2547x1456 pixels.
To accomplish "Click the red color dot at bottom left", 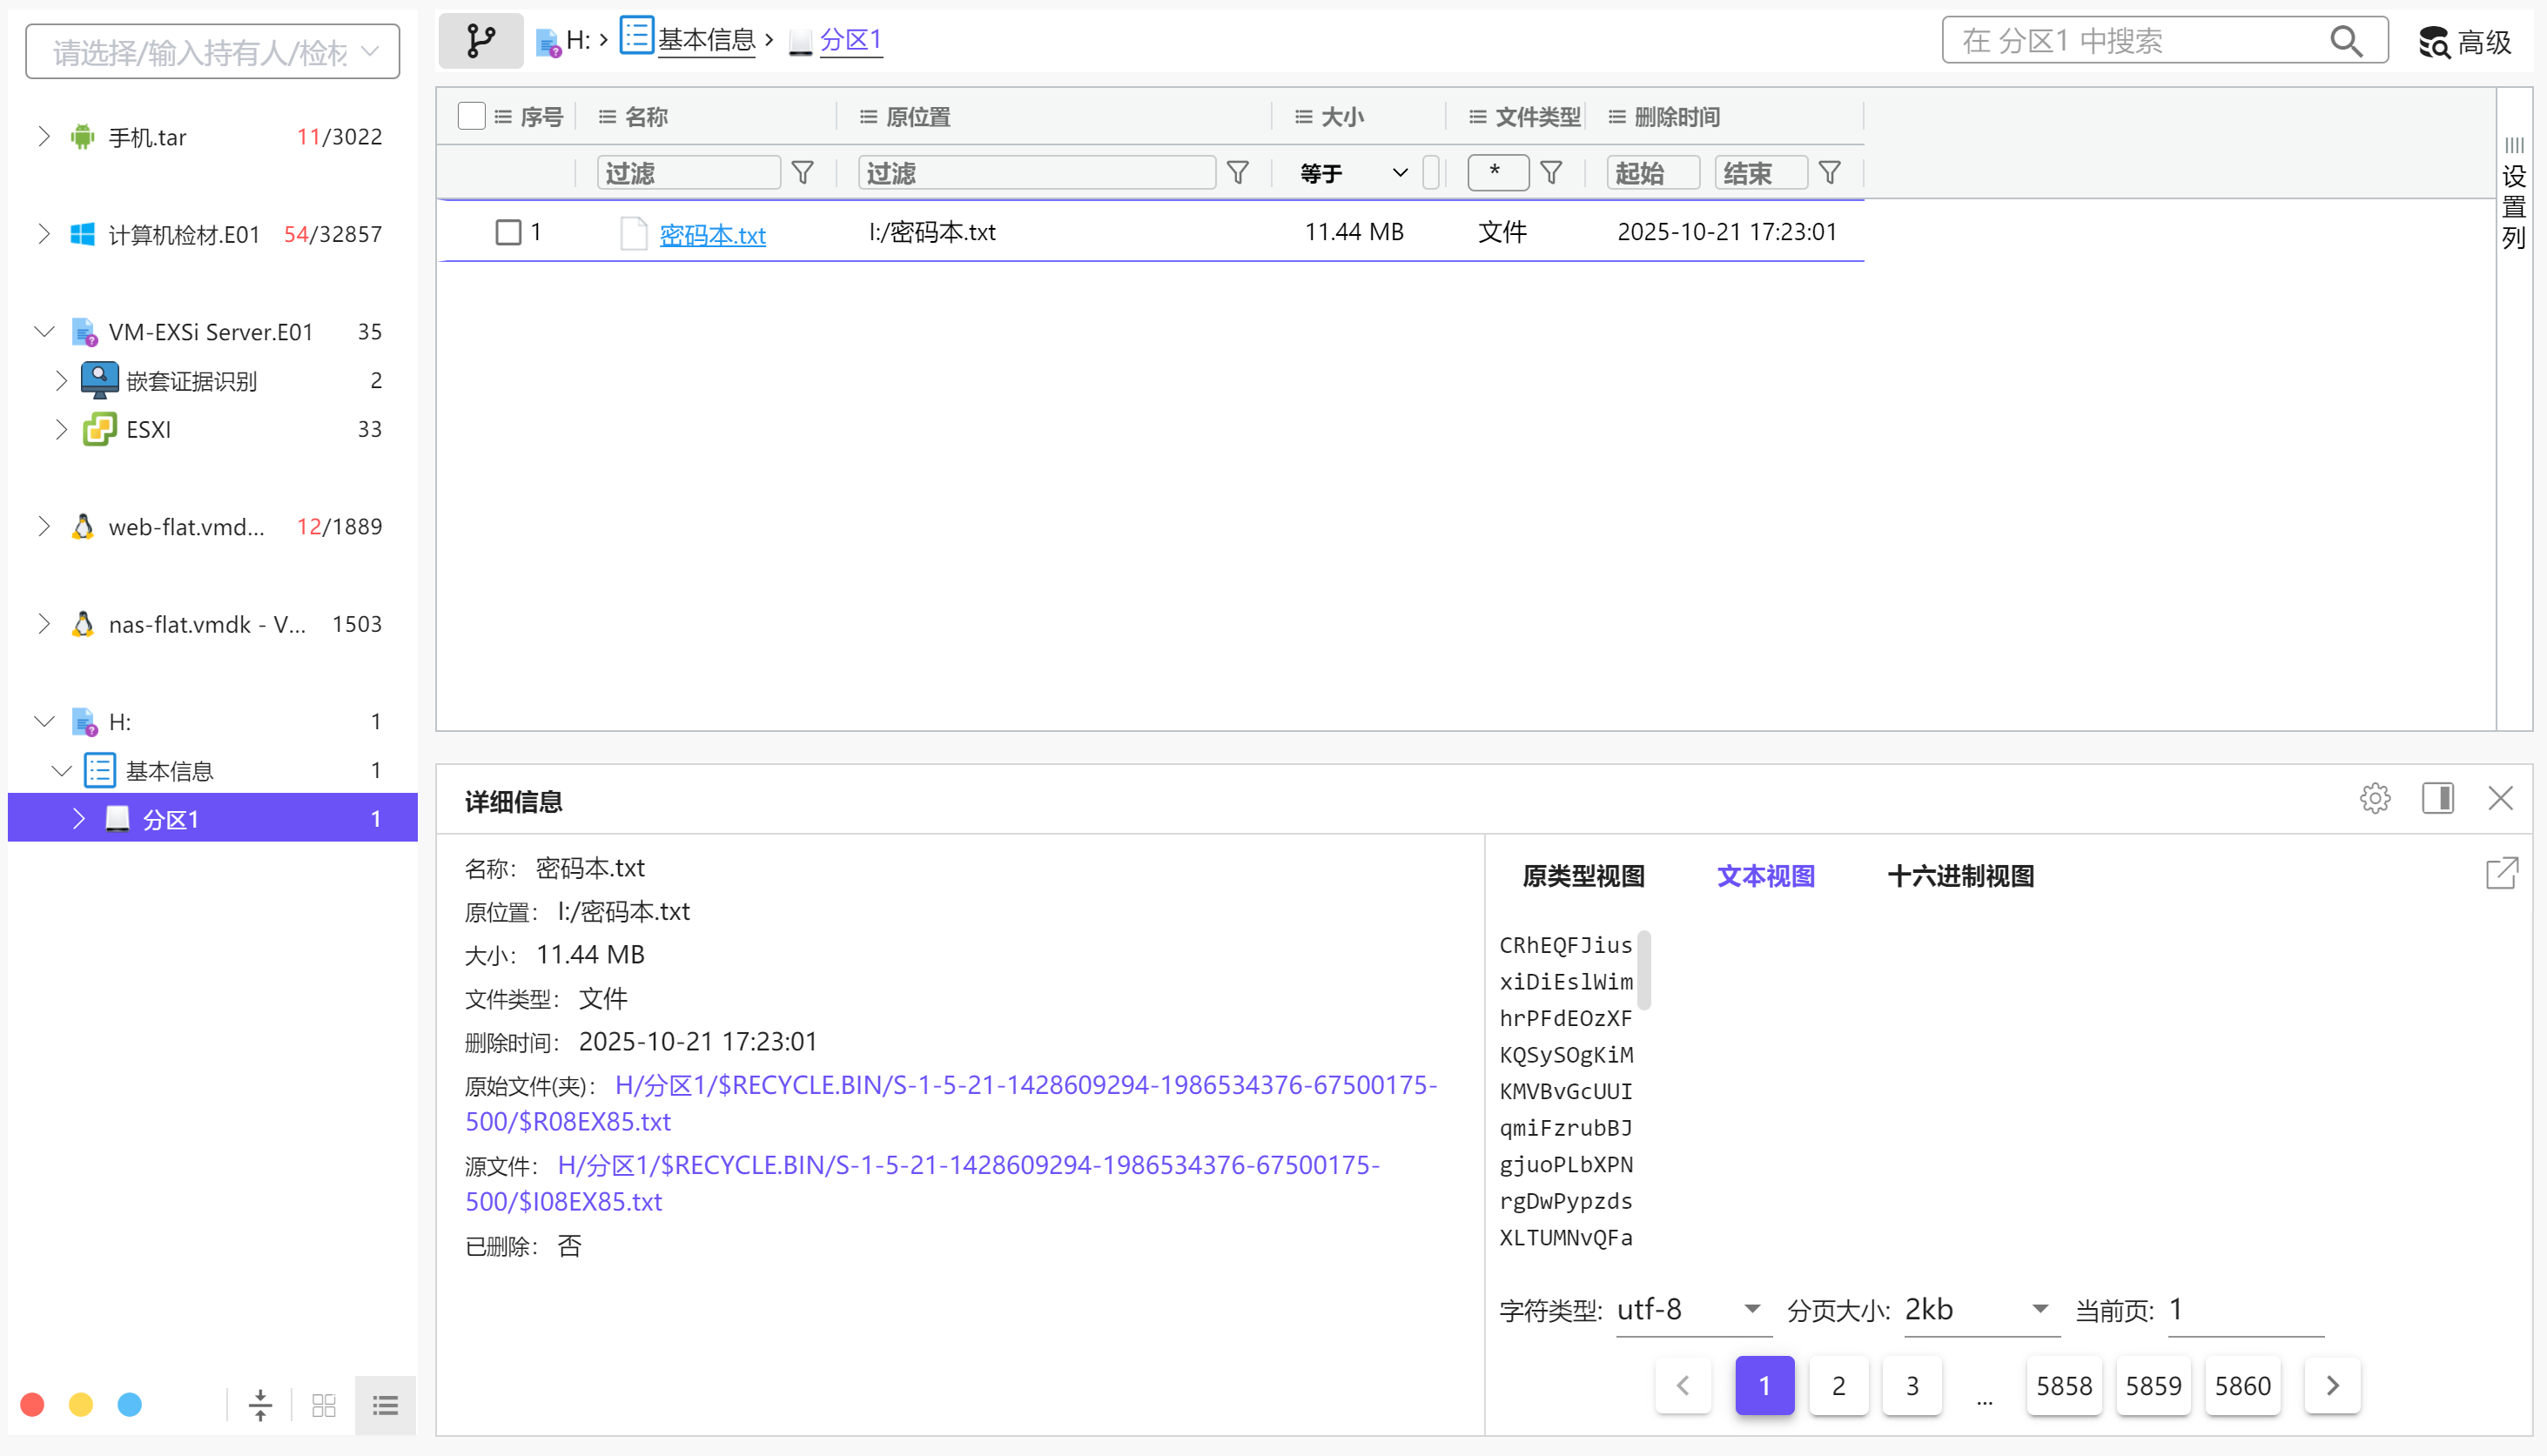I will [32, 1405].
